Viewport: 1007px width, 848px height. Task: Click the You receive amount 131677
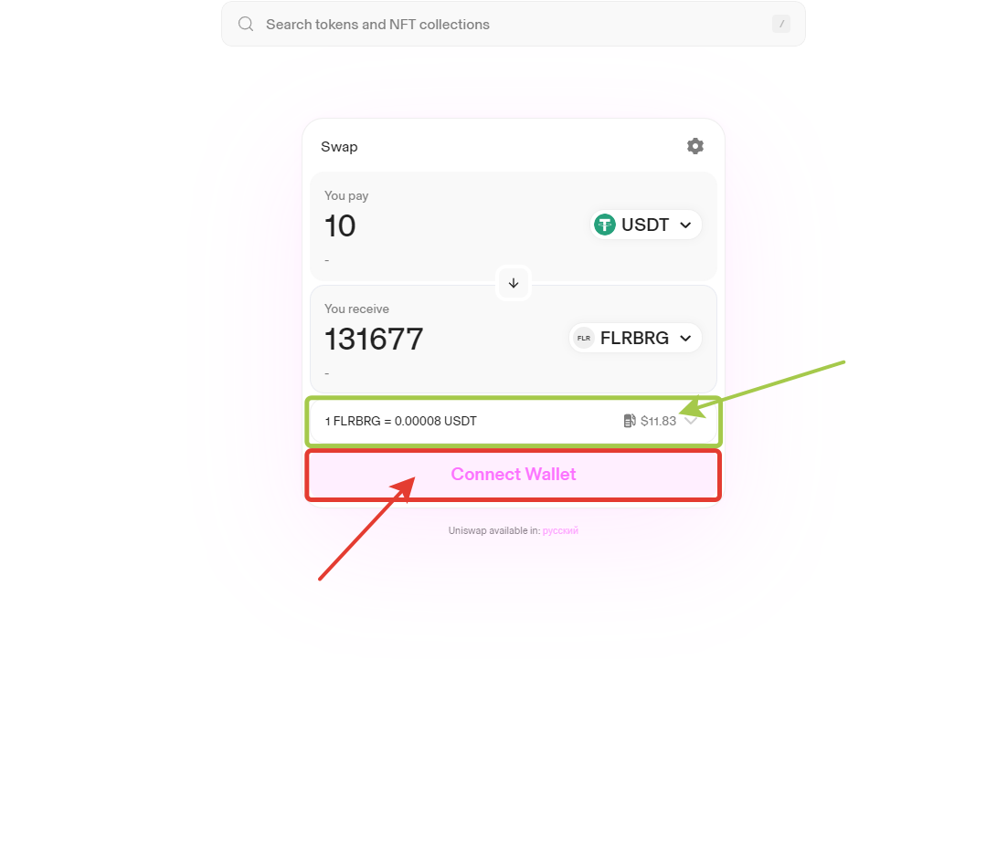click(x=374, y=340)
